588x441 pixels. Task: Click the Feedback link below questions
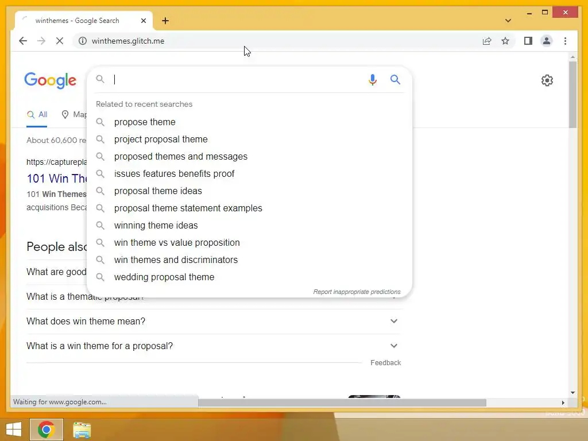click(385, 363)
